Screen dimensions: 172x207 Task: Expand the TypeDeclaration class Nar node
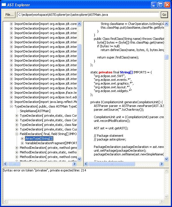pos(17,125)
